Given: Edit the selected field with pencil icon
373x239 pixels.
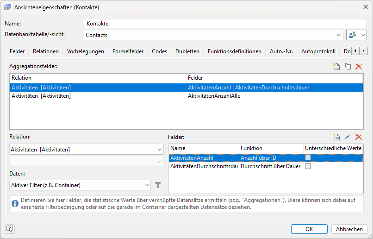Looking at the screenshot, I should coord(348,137).
